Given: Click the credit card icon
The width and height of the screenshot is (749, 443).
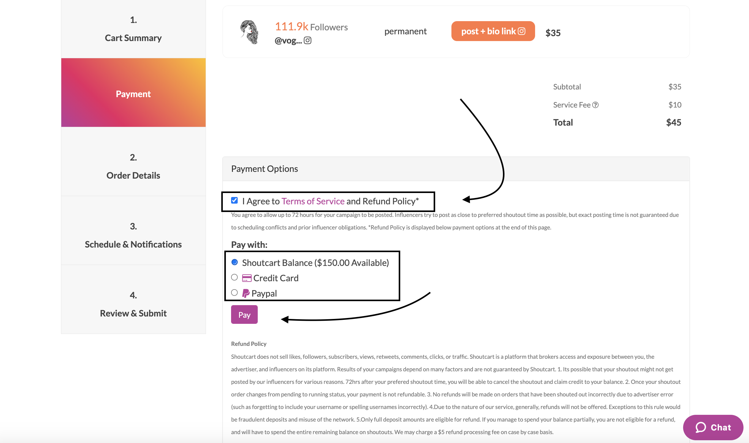Looking at the screenshot, I should pos(247,278).
